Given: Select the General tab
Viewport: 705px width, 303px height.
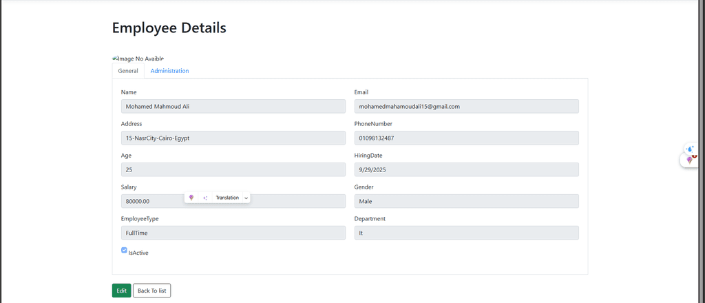Looking at the screenshot, I should coord(128,71).
